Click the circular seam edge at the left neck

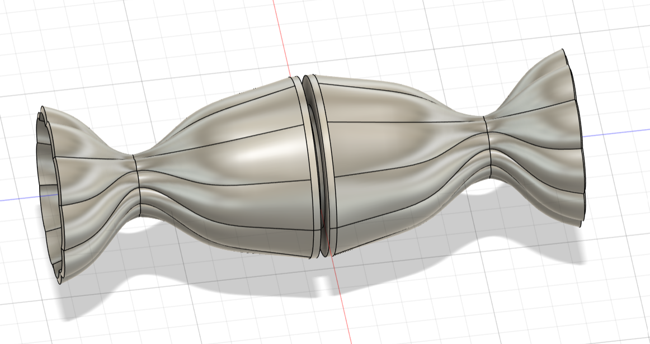click(x=138, y=185)
